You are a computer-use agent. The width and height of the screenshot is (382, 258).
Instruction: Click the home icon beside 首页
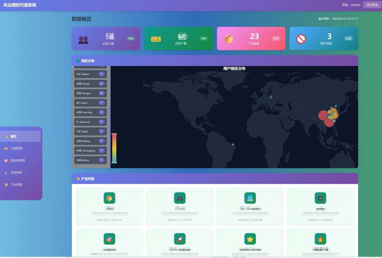click(6, 136)
